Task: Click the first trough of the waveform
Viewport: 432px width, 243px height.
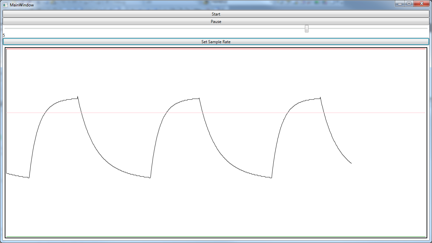Action: click(29, 178)
